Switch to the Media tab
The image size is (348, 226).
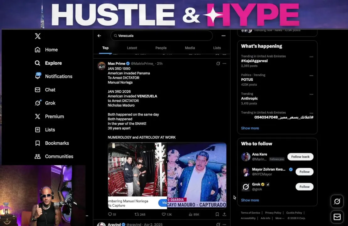[x=190, y=48]
